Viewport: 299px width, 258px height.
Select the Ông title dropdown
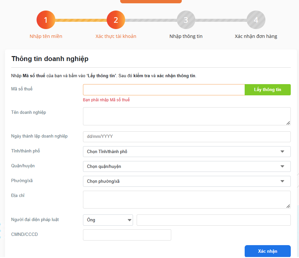pyautogui.click(x=108, y=220)
